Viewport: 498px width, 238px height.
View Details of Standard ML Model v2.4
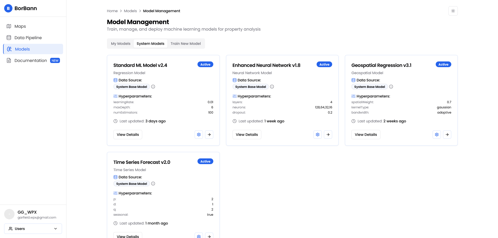coord(128,135)
